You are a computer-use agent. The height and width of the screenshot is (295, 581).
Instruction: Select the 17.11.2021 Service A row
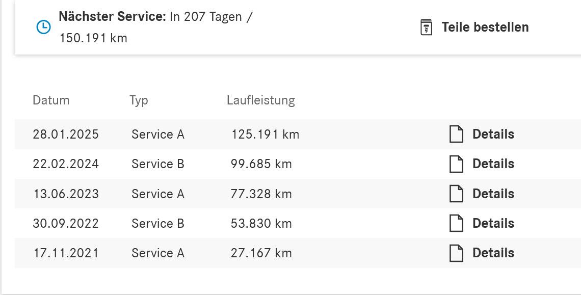298,253
